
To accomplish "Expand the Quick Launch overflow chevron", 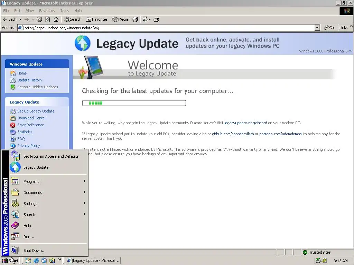I will coord(59,259).
